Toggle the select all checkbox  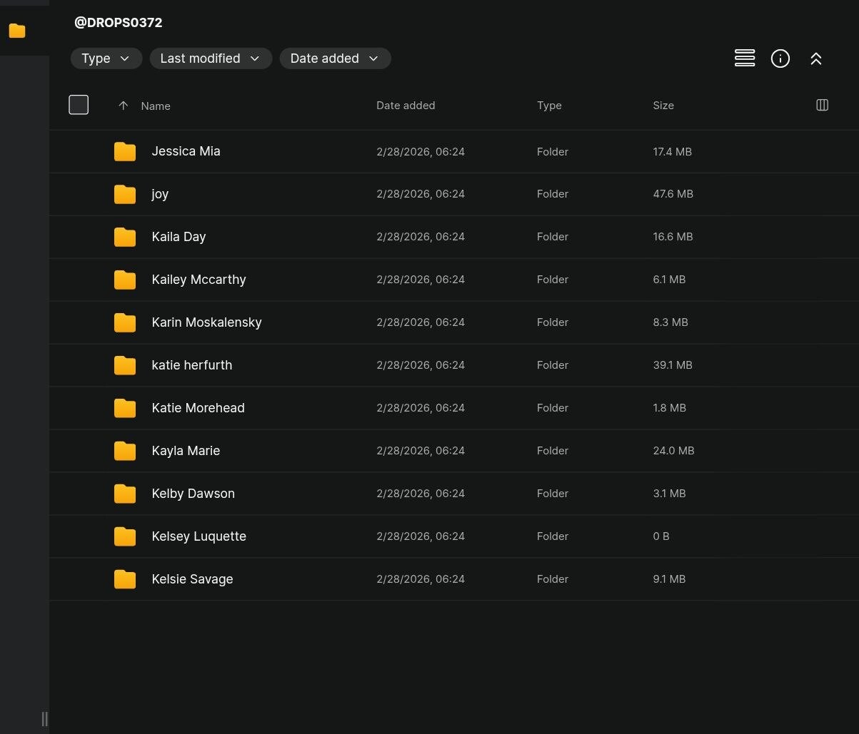tap(79, 105)
